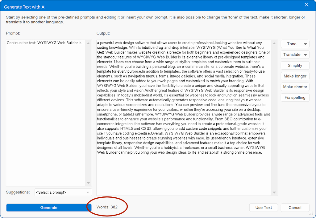Click the Generate Text with AI title

coord(25,7)
